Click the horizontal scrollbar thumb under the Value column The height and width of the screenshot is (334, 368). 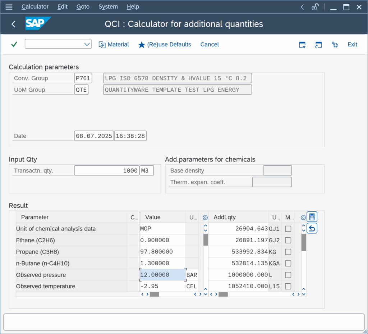click(x=155, y=294)
